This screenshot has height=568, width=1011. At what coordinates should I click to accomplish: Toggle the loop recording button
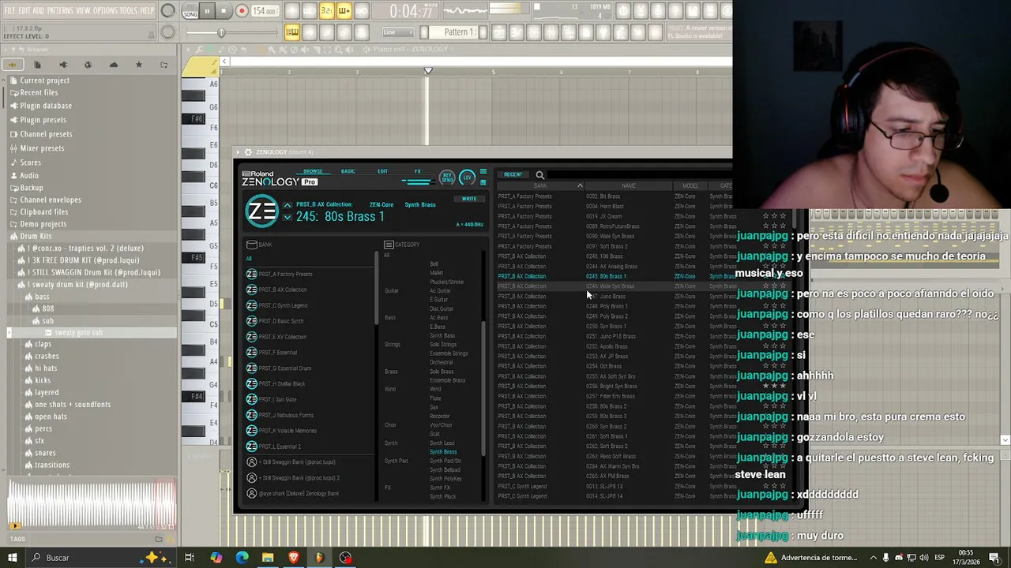pos(361,11)
